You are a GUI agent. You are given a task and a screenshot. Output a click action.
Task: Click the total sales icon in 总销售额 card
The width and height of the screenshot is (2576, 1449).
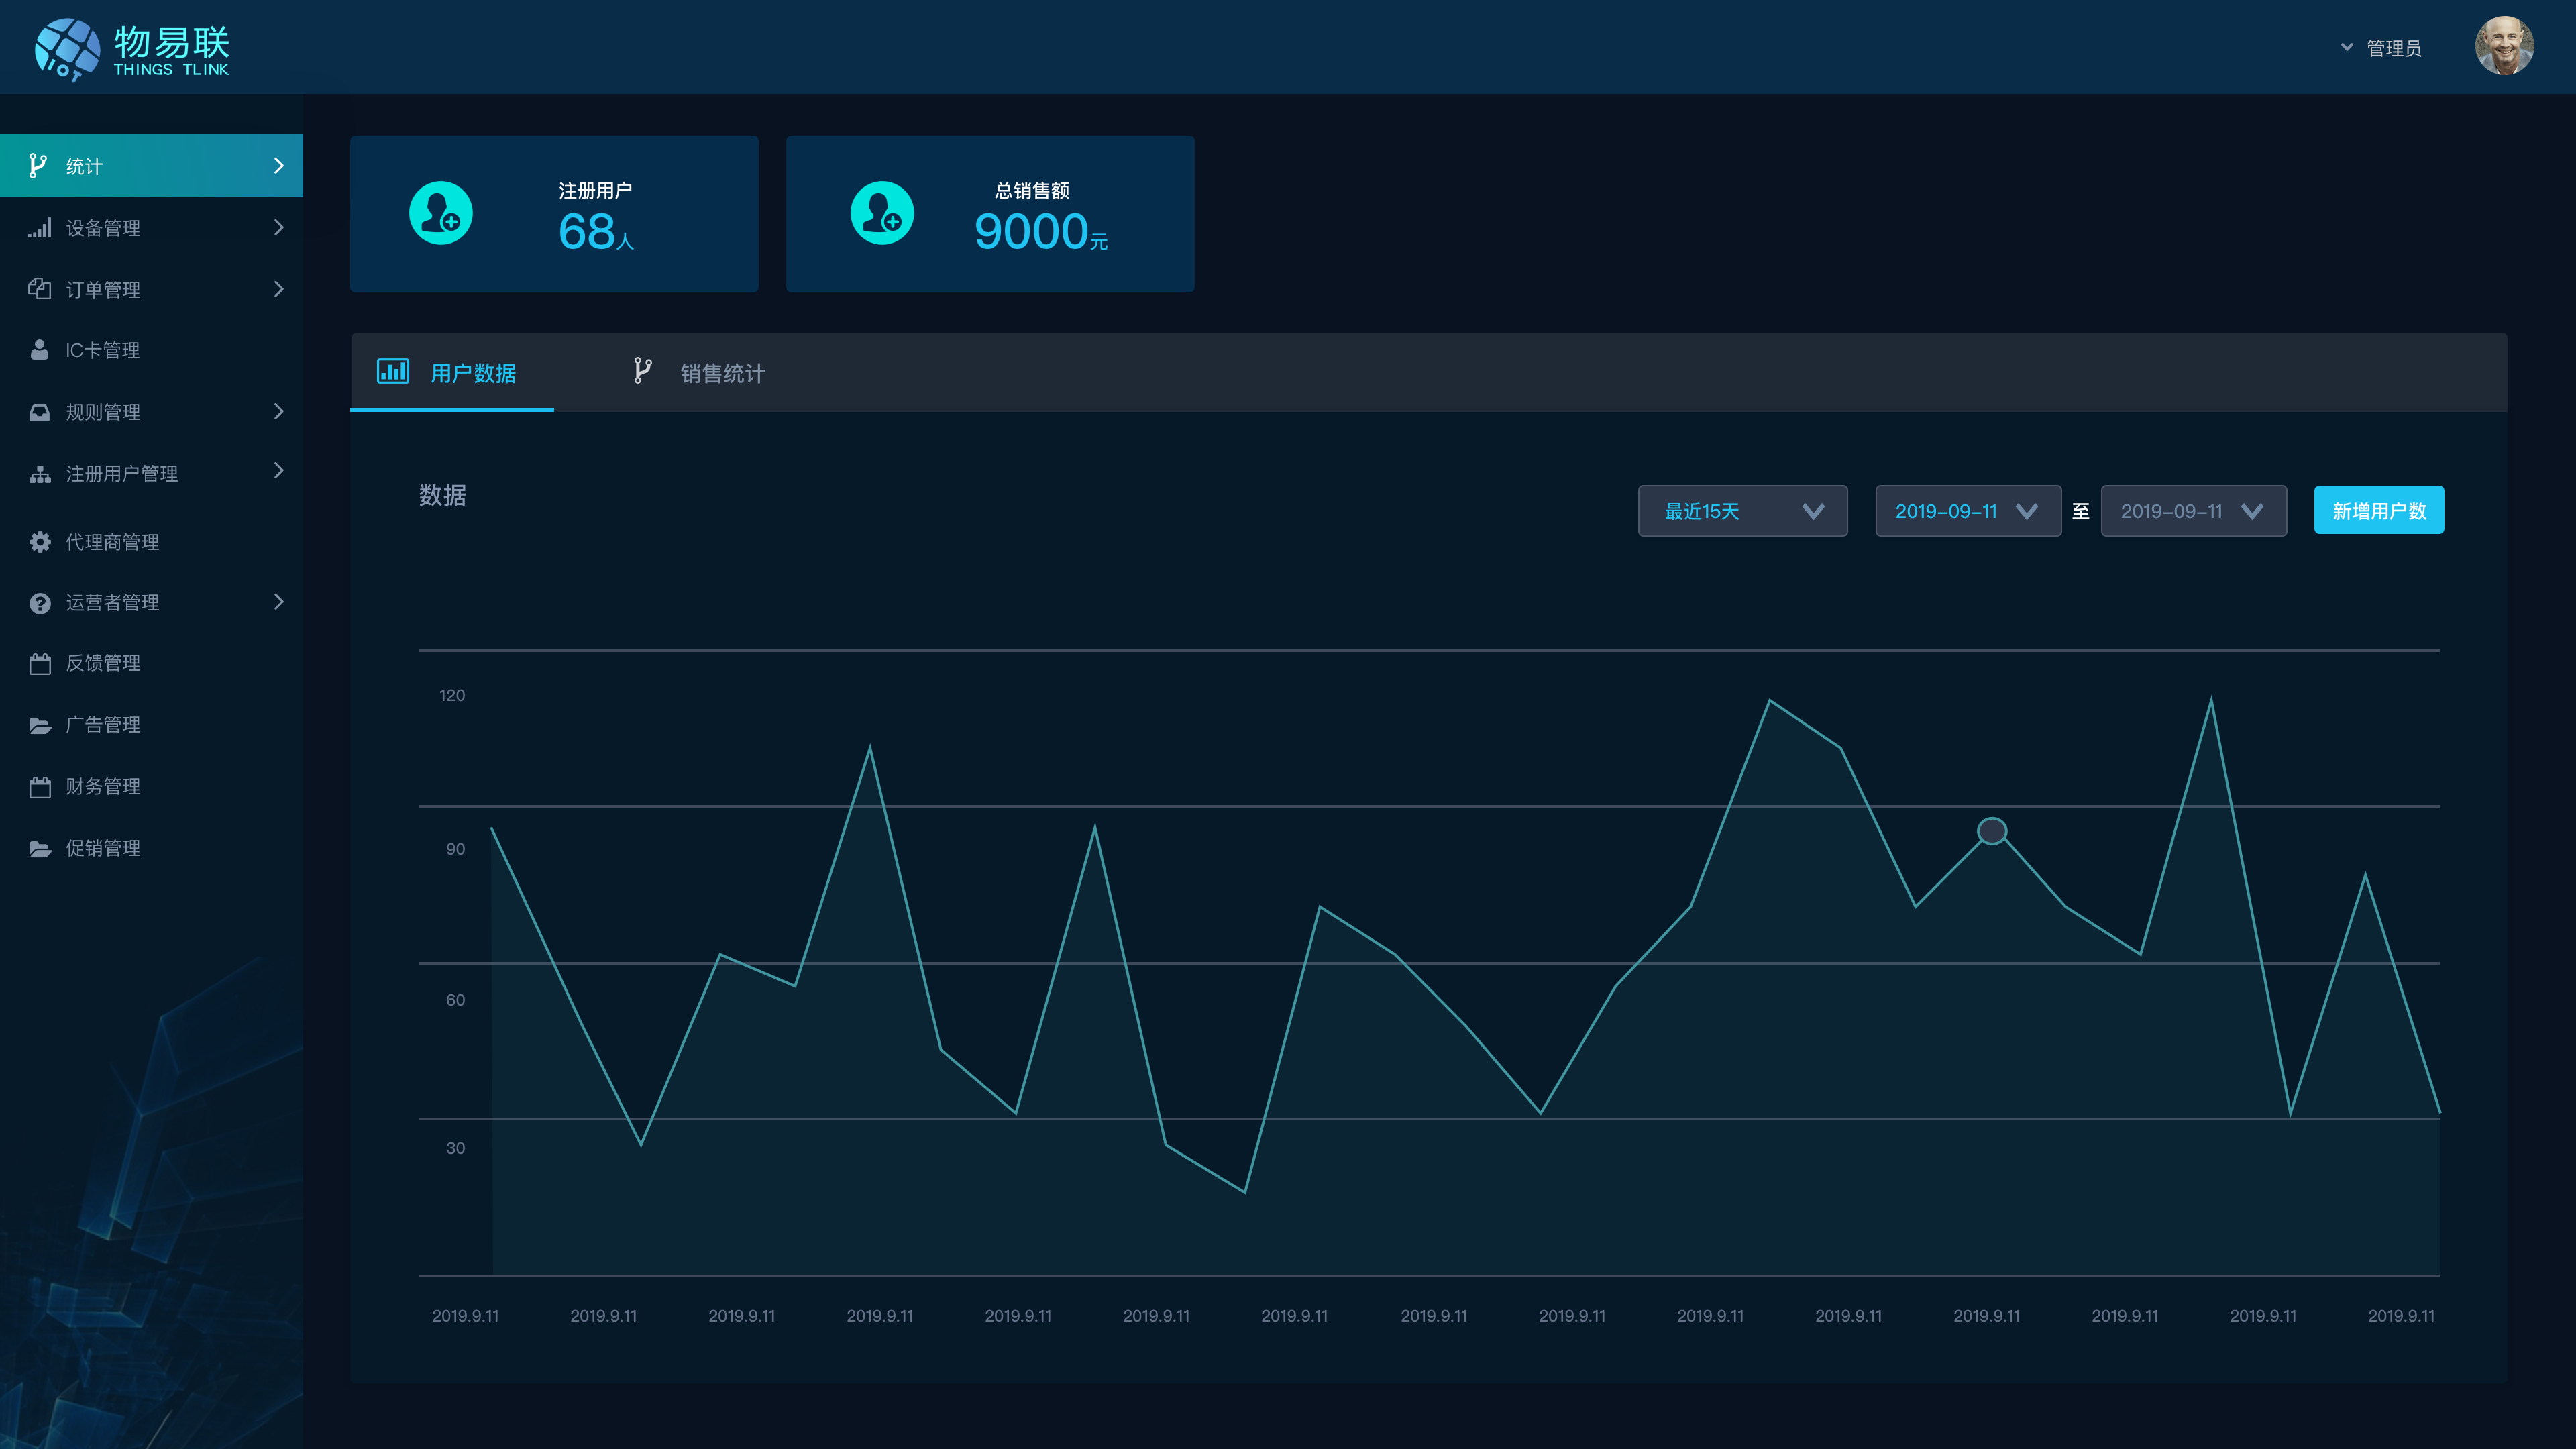(x=882, y=213)
